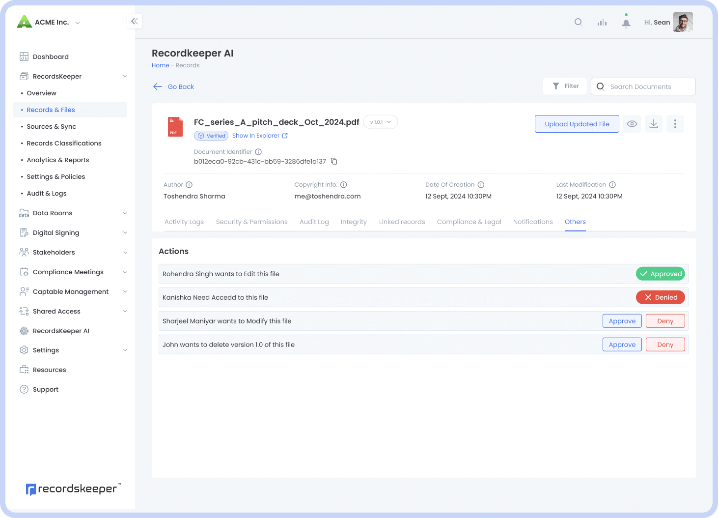Image resolution: width=718 pixels, height=518 pixels.
Task: Open the Audit Log tab
Action: pyautogui.click(x=314, y=222)
